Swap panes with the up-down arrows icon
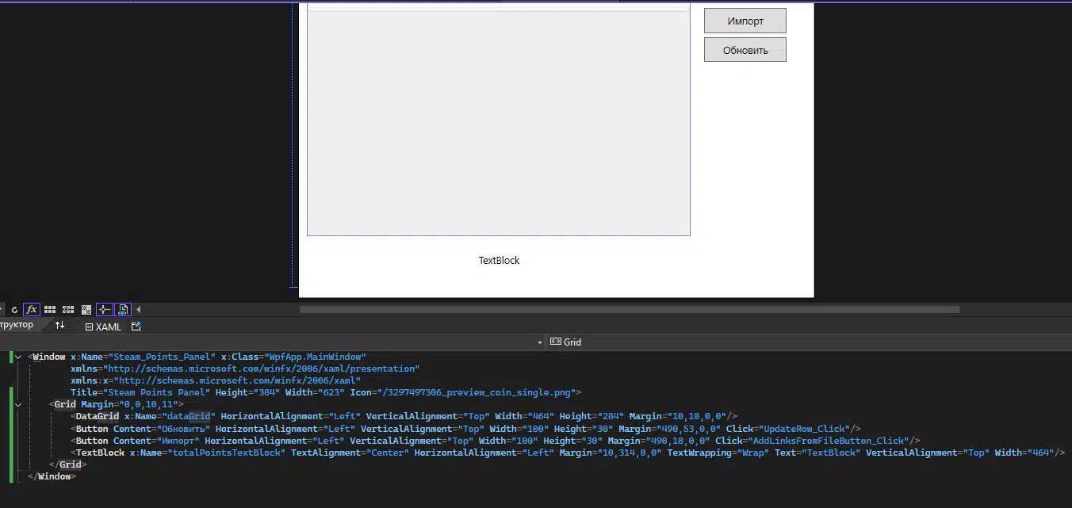 (59, 326)
